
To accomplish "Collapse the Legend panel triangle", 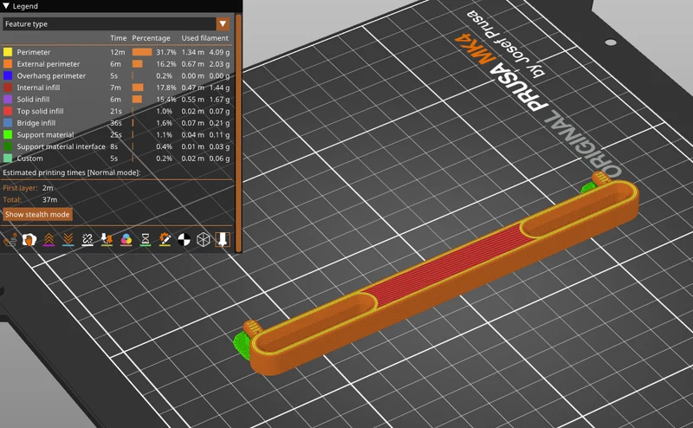I will (6, 6).
